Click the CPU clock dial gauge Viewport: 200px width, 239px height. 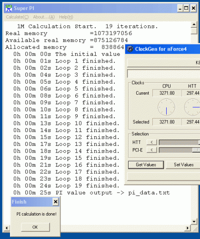pos(166,107)
